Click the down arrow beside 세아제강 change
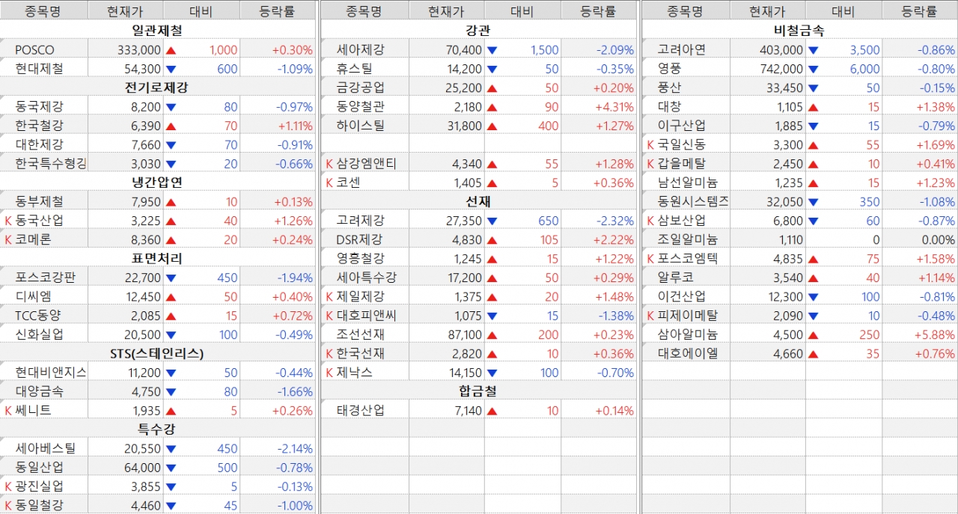 pyautogui.click(x=492, y=51)
